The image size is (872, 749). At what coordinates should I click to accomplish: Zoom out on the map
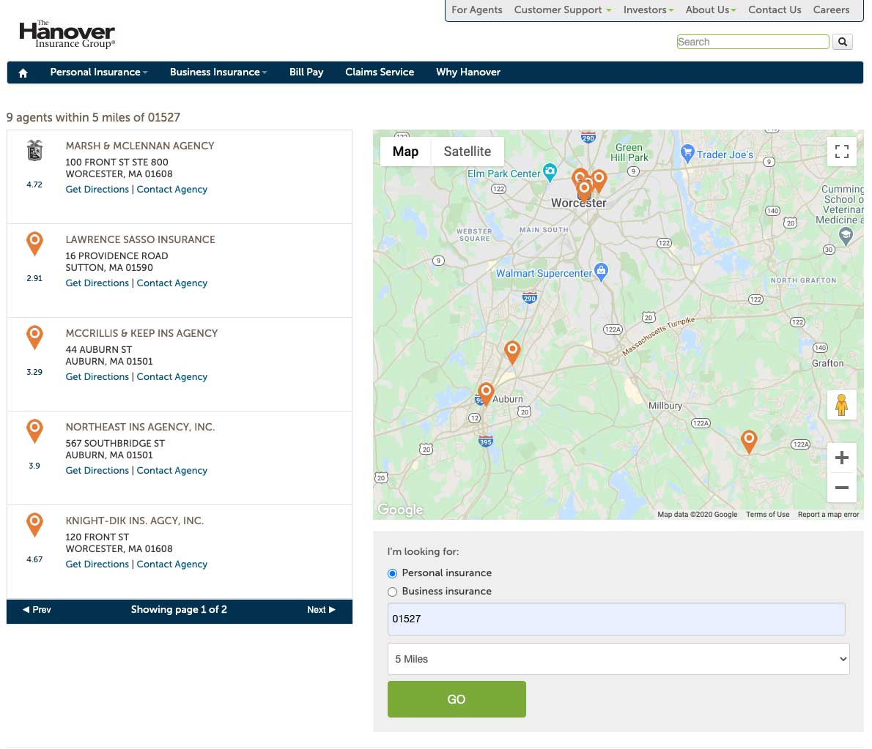tap(841, 488)
